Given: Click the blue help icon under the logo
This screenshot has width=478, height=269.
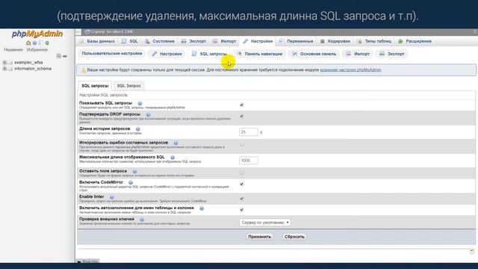Looking at the screenshot, I should click(x=34, y=43).
